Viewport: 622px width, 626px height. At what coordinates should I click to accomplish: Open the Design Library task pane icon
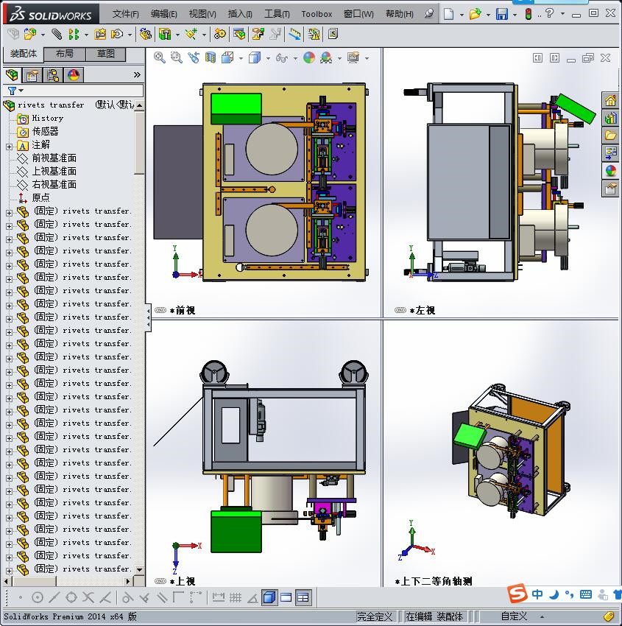pos(610,118)
